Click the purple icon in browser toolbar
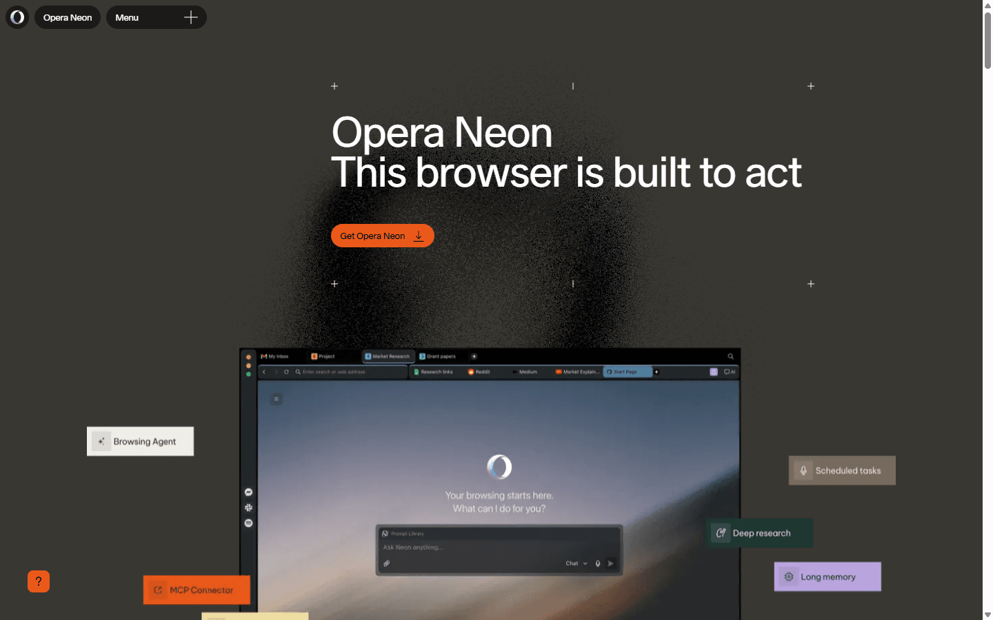Screen dimensions: 993x620 (x=714, y=372)
